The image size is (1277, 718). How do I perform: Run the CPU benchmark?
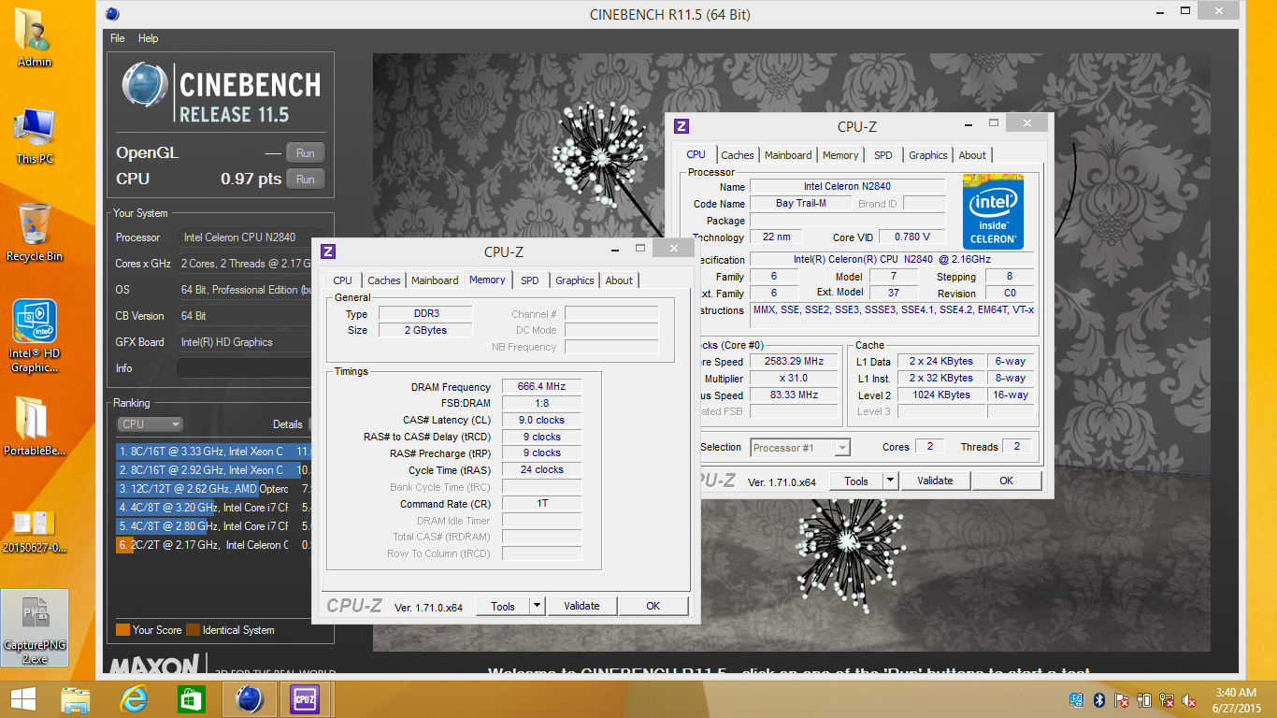click(x=306, y=179)
